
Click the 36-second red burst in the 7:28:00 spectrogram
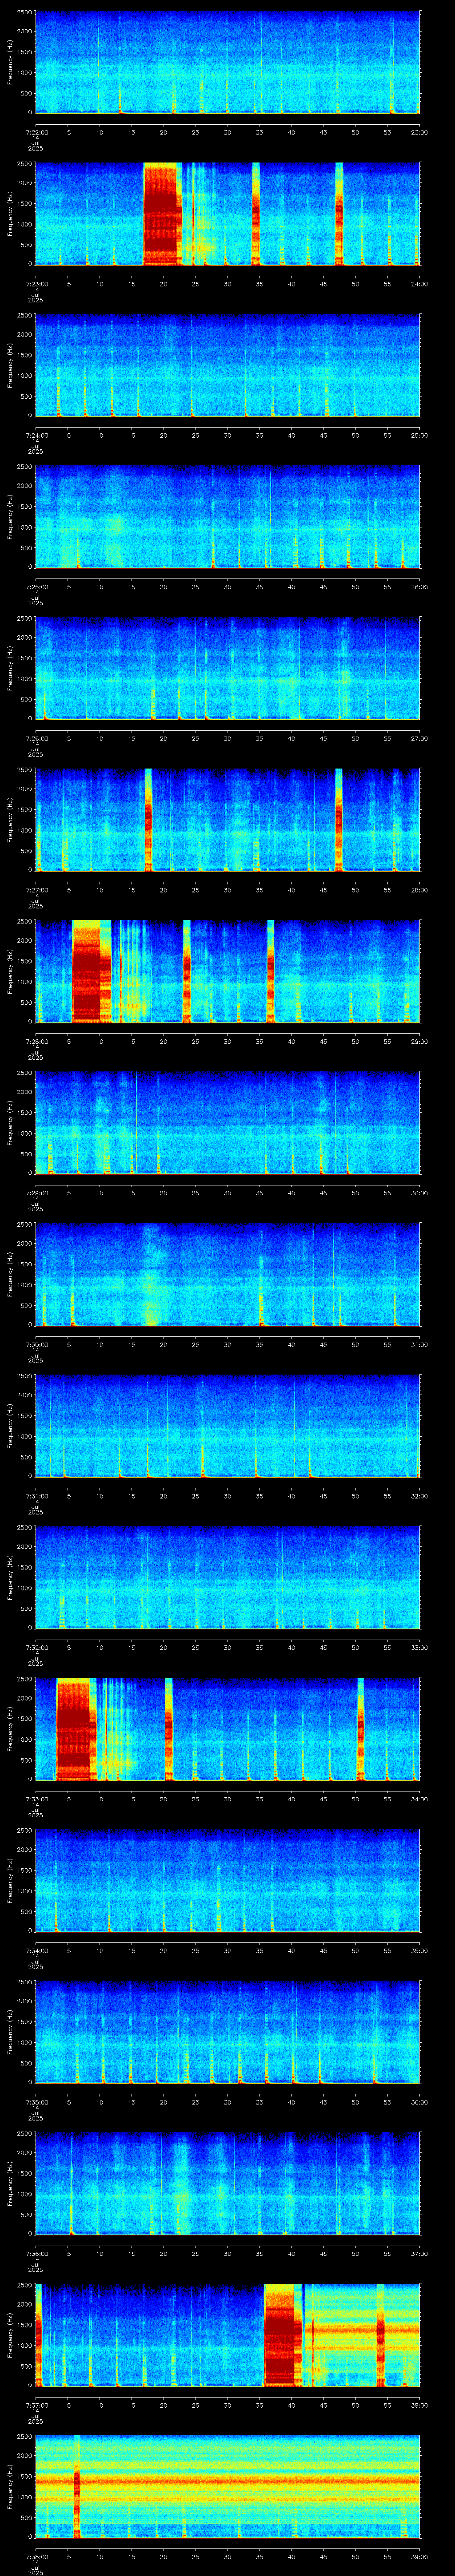click(270, 971)
